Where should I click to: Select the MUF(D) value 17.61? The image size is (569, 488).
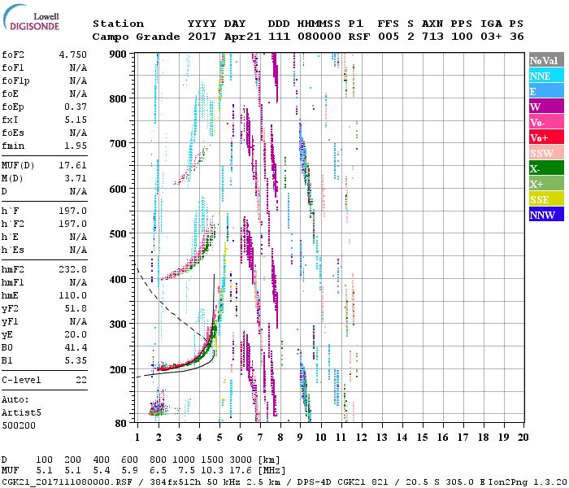pyautogui.click(x=72, y=164)
